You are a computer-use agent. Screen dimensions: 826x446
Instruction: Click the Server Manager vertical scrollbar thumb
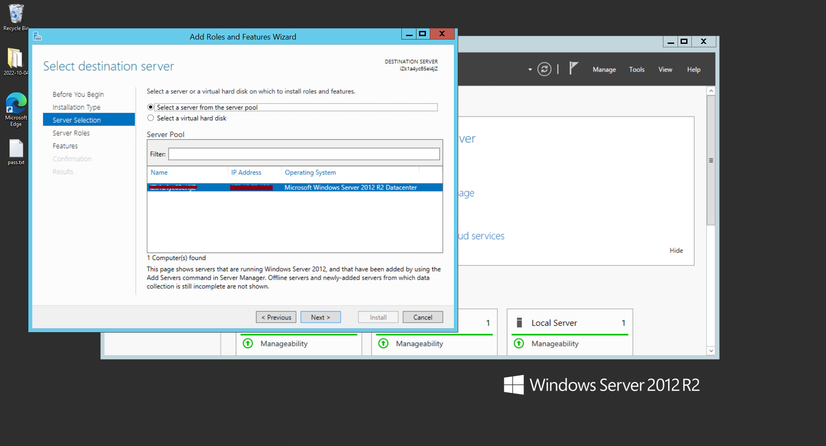pos(711,160)
